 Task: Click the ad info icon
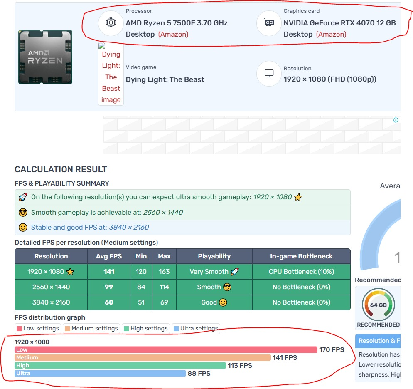[396, 120]
